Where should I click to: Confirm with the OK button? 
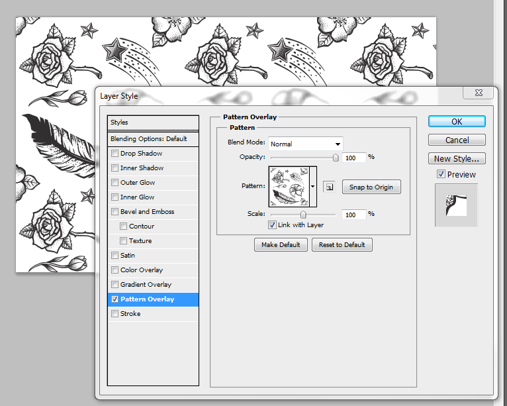point(457,121)
